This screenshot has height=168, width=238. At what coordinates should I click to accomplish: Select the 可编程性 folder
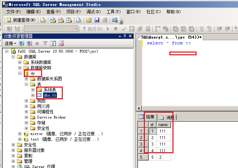coord(45,112)
